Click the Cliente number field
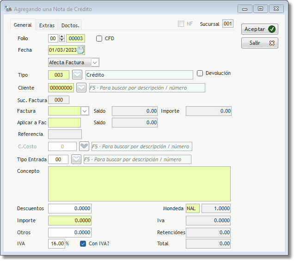 click(x=61, y=88)
